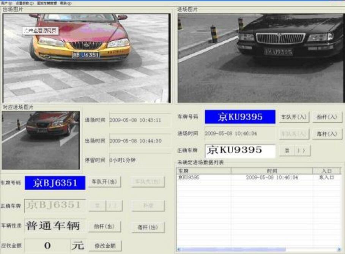Image resolution: width=345 pixels, height=254 pixels.
Task: Click the 车队开(入) button
Action: pyautogui.click(x=294, y=117)
